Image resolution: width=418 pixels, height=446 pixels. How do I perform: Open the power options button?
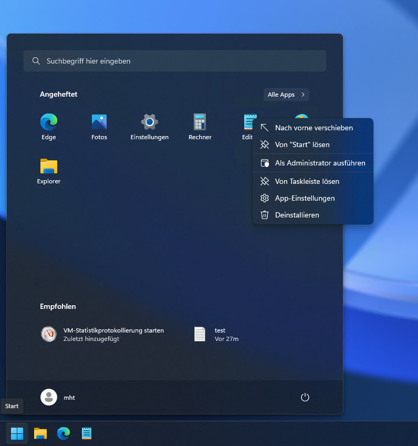[x=305, y=397]
